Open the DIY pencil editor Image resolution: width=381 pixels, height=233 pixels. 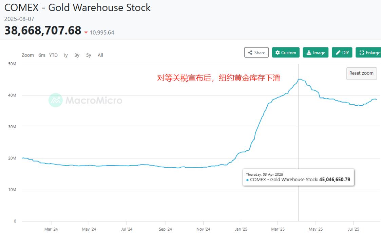pos(342,52)
